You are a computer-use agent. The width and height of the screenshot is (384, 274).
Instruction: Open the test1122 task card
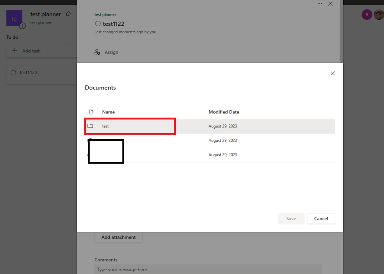coord(42,75)
